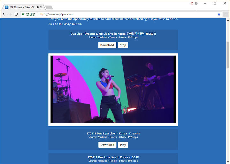Maximize the Chrome window

[x=215, y=3]
